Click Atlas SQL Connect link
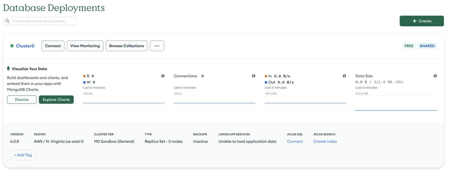This screenshot has height=177, width=451. click(x=295, y=142)
